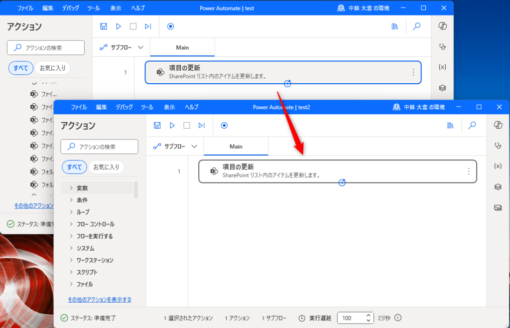Select the すべて filter in test2 actions
The image size is (510, 328).
pos(74,167)
